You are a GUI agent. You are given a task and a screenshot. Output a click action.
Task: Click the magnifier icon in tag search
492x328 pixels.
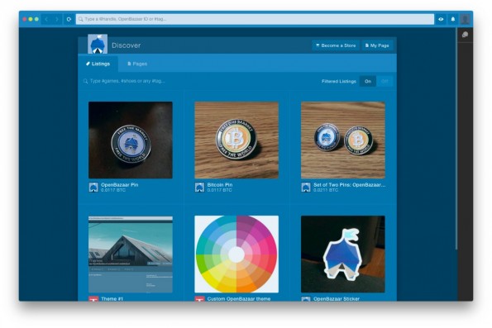85,81
